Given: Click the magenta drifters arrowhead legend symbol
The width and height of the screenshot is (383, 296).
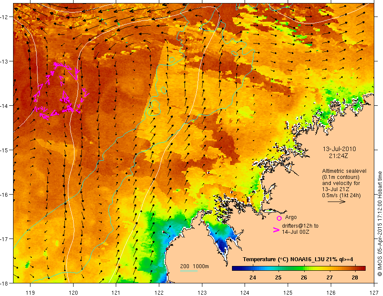Looking at the screenshot, I should (x=276, y=230).
